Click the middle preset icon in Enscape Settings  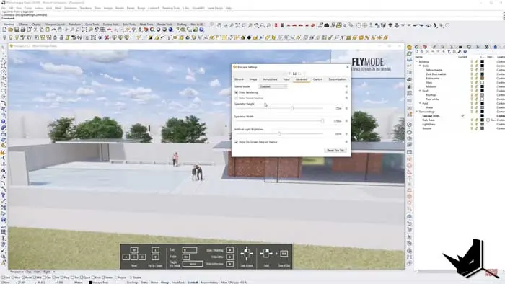(x=294, y=74)
